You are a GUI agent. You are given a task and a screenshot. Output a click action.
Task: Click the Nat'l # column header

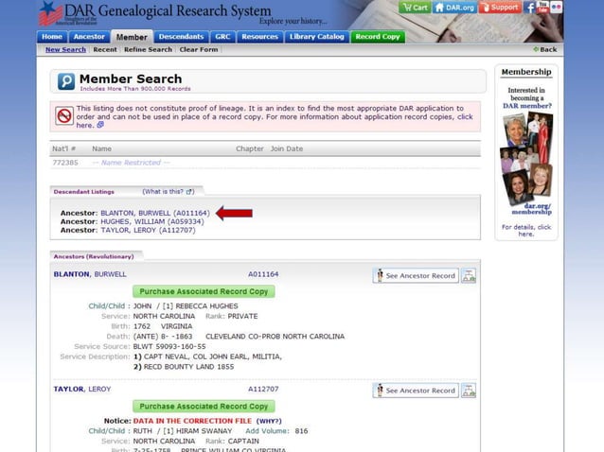coord(64,148)
